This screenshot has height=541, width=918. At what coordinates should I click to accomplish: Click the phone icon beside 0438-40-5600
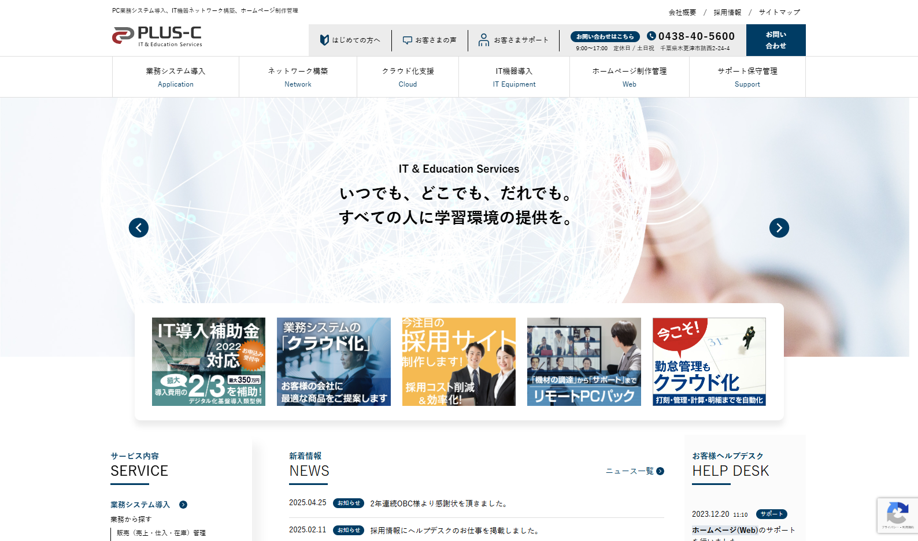pyautogui.click(x=652, y=36)
